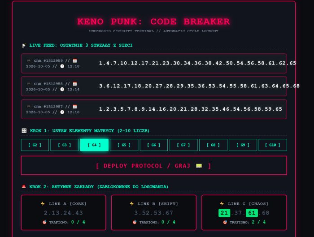The height and width of the screenshot is (237, 314).
Task: Choose the G5 matrix size button
Action: click(124, 145)
